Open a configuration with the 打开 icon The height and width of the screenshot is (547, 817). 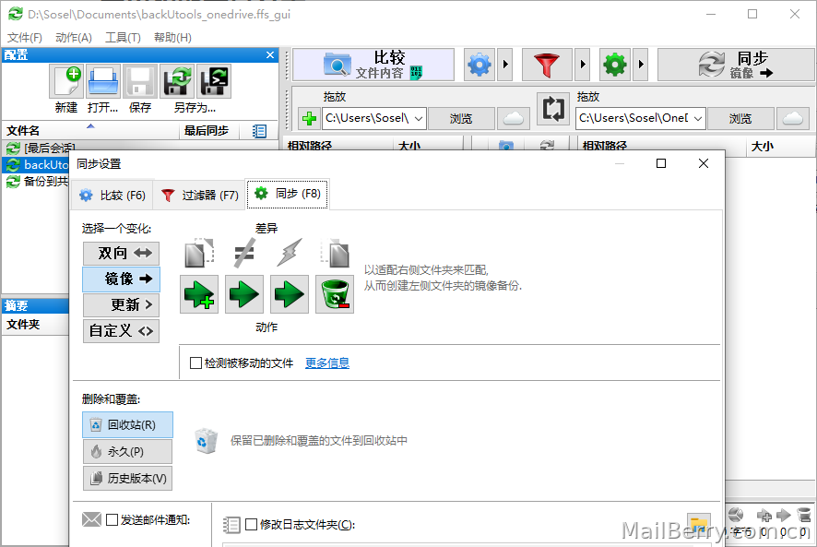(x=103, y=81)
